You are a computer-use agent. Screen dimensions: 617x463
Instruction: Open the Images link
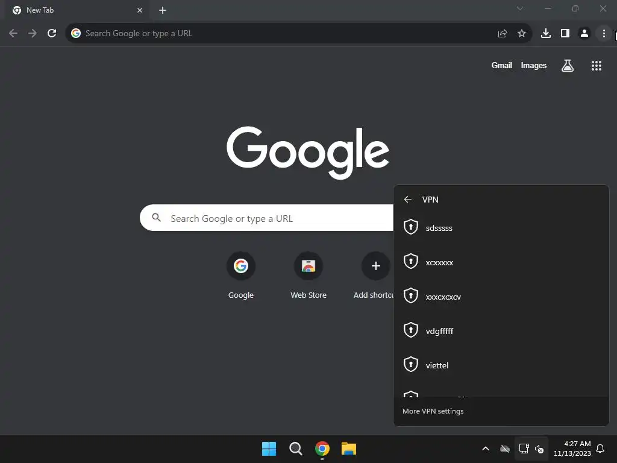534,65
